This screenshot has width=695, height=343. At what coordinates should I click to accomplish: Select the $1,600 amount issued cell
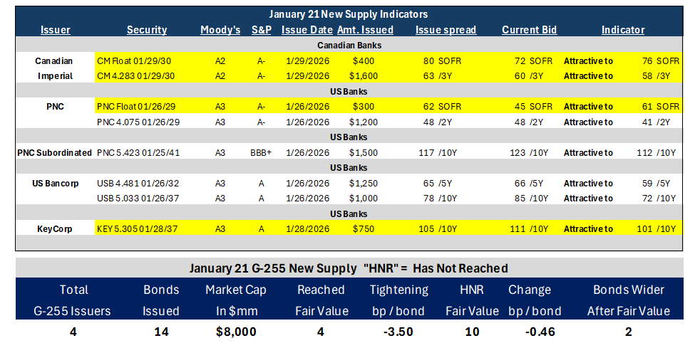pyautogui.click(x=363, y=76)
